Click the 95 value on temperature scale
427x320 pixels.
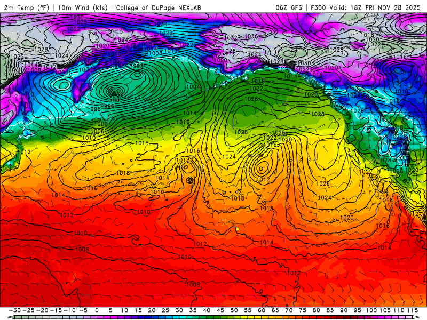click(357, 310)
